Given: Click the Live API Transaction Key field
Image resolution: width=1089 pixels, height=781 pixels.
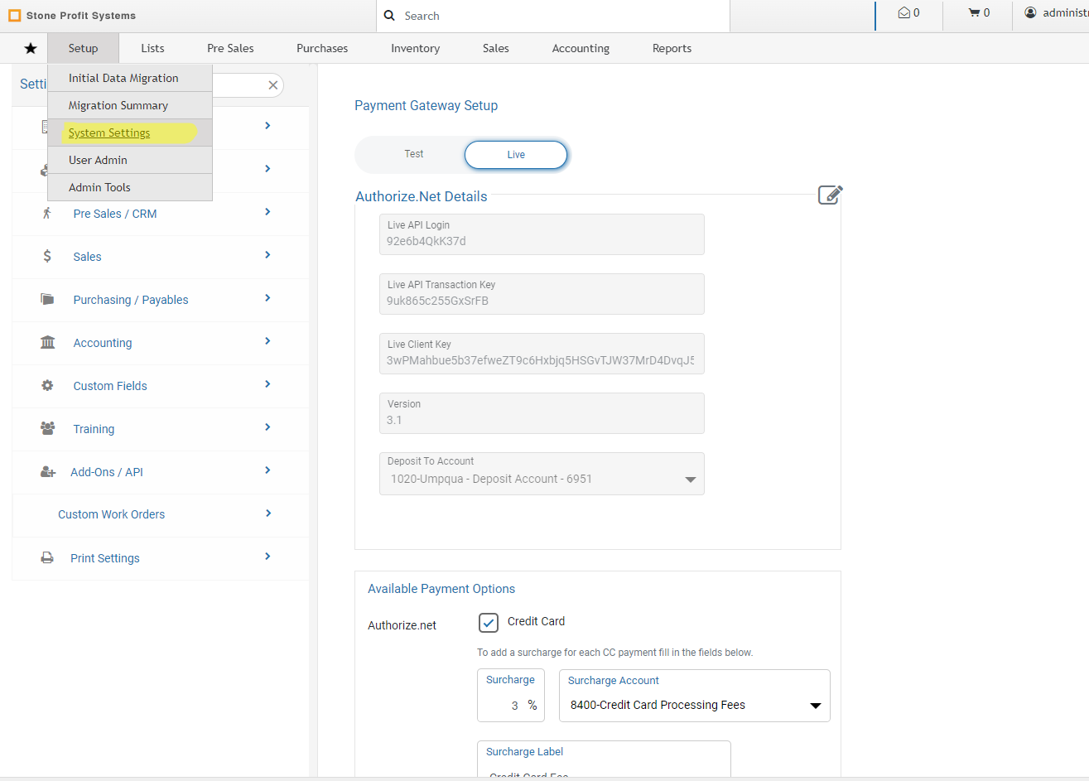Looking at the screenshot, I should 542,294.
